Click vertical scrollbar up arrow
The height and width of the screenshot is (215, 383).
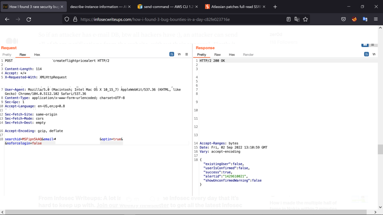coord(380,28)
